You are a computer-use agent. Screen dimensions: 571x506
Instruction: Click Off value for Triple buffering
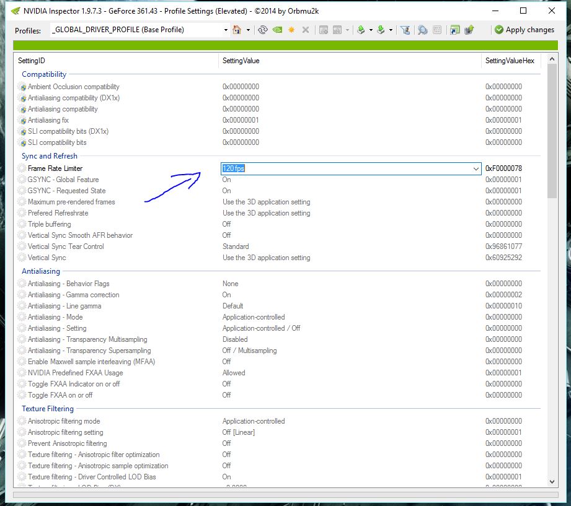tap(226, 224)
